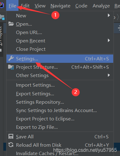
Task: Open the Navigate menu
Action: (x=60, y=6)
